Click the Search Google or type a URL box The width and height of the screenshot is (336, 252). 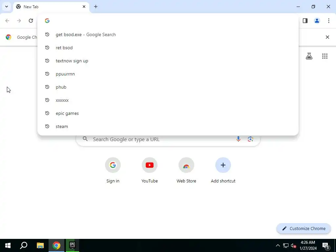tap(168, 139)
